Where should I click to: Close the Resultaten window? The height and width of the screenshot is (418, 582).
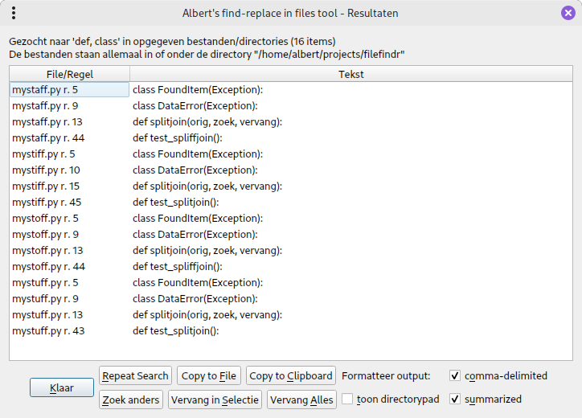click(x=568, y=13)
